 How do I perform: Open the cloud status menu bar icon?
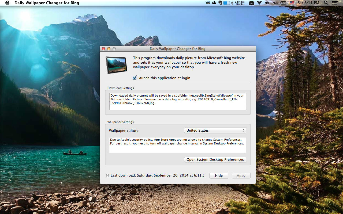[214, 3]
